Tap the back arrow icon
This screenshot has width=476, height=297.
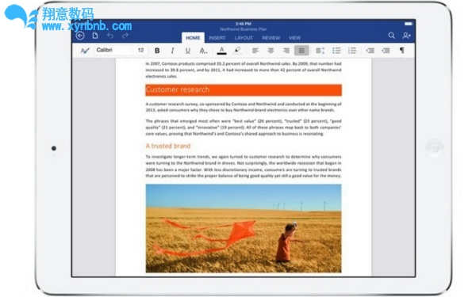point(80,36)
